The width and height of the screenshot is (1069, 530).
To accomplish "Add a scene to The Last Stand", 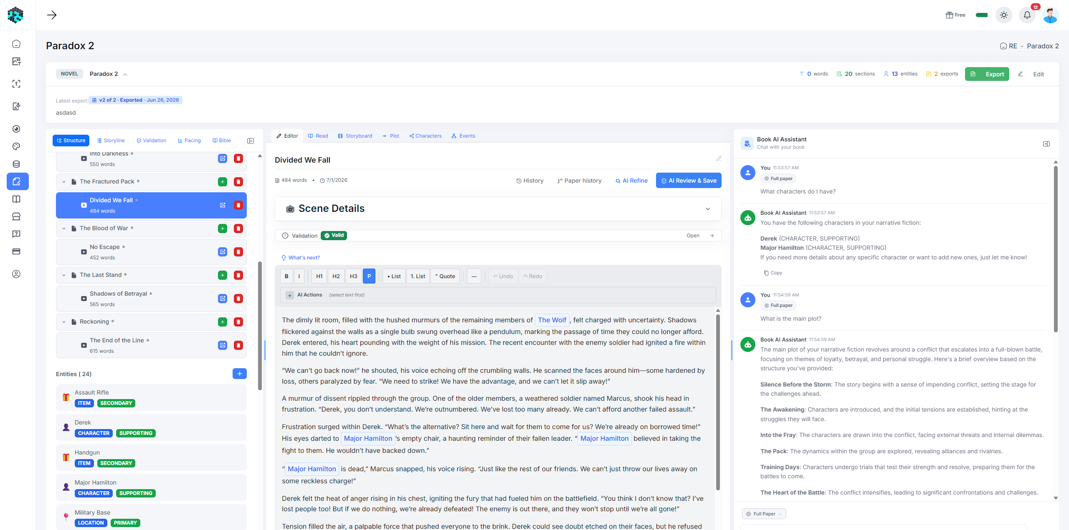I will coord(223,275).
